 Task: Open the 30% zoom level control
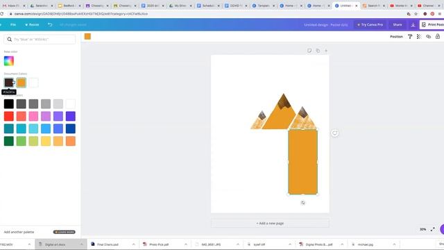click(x=422, y=229)
